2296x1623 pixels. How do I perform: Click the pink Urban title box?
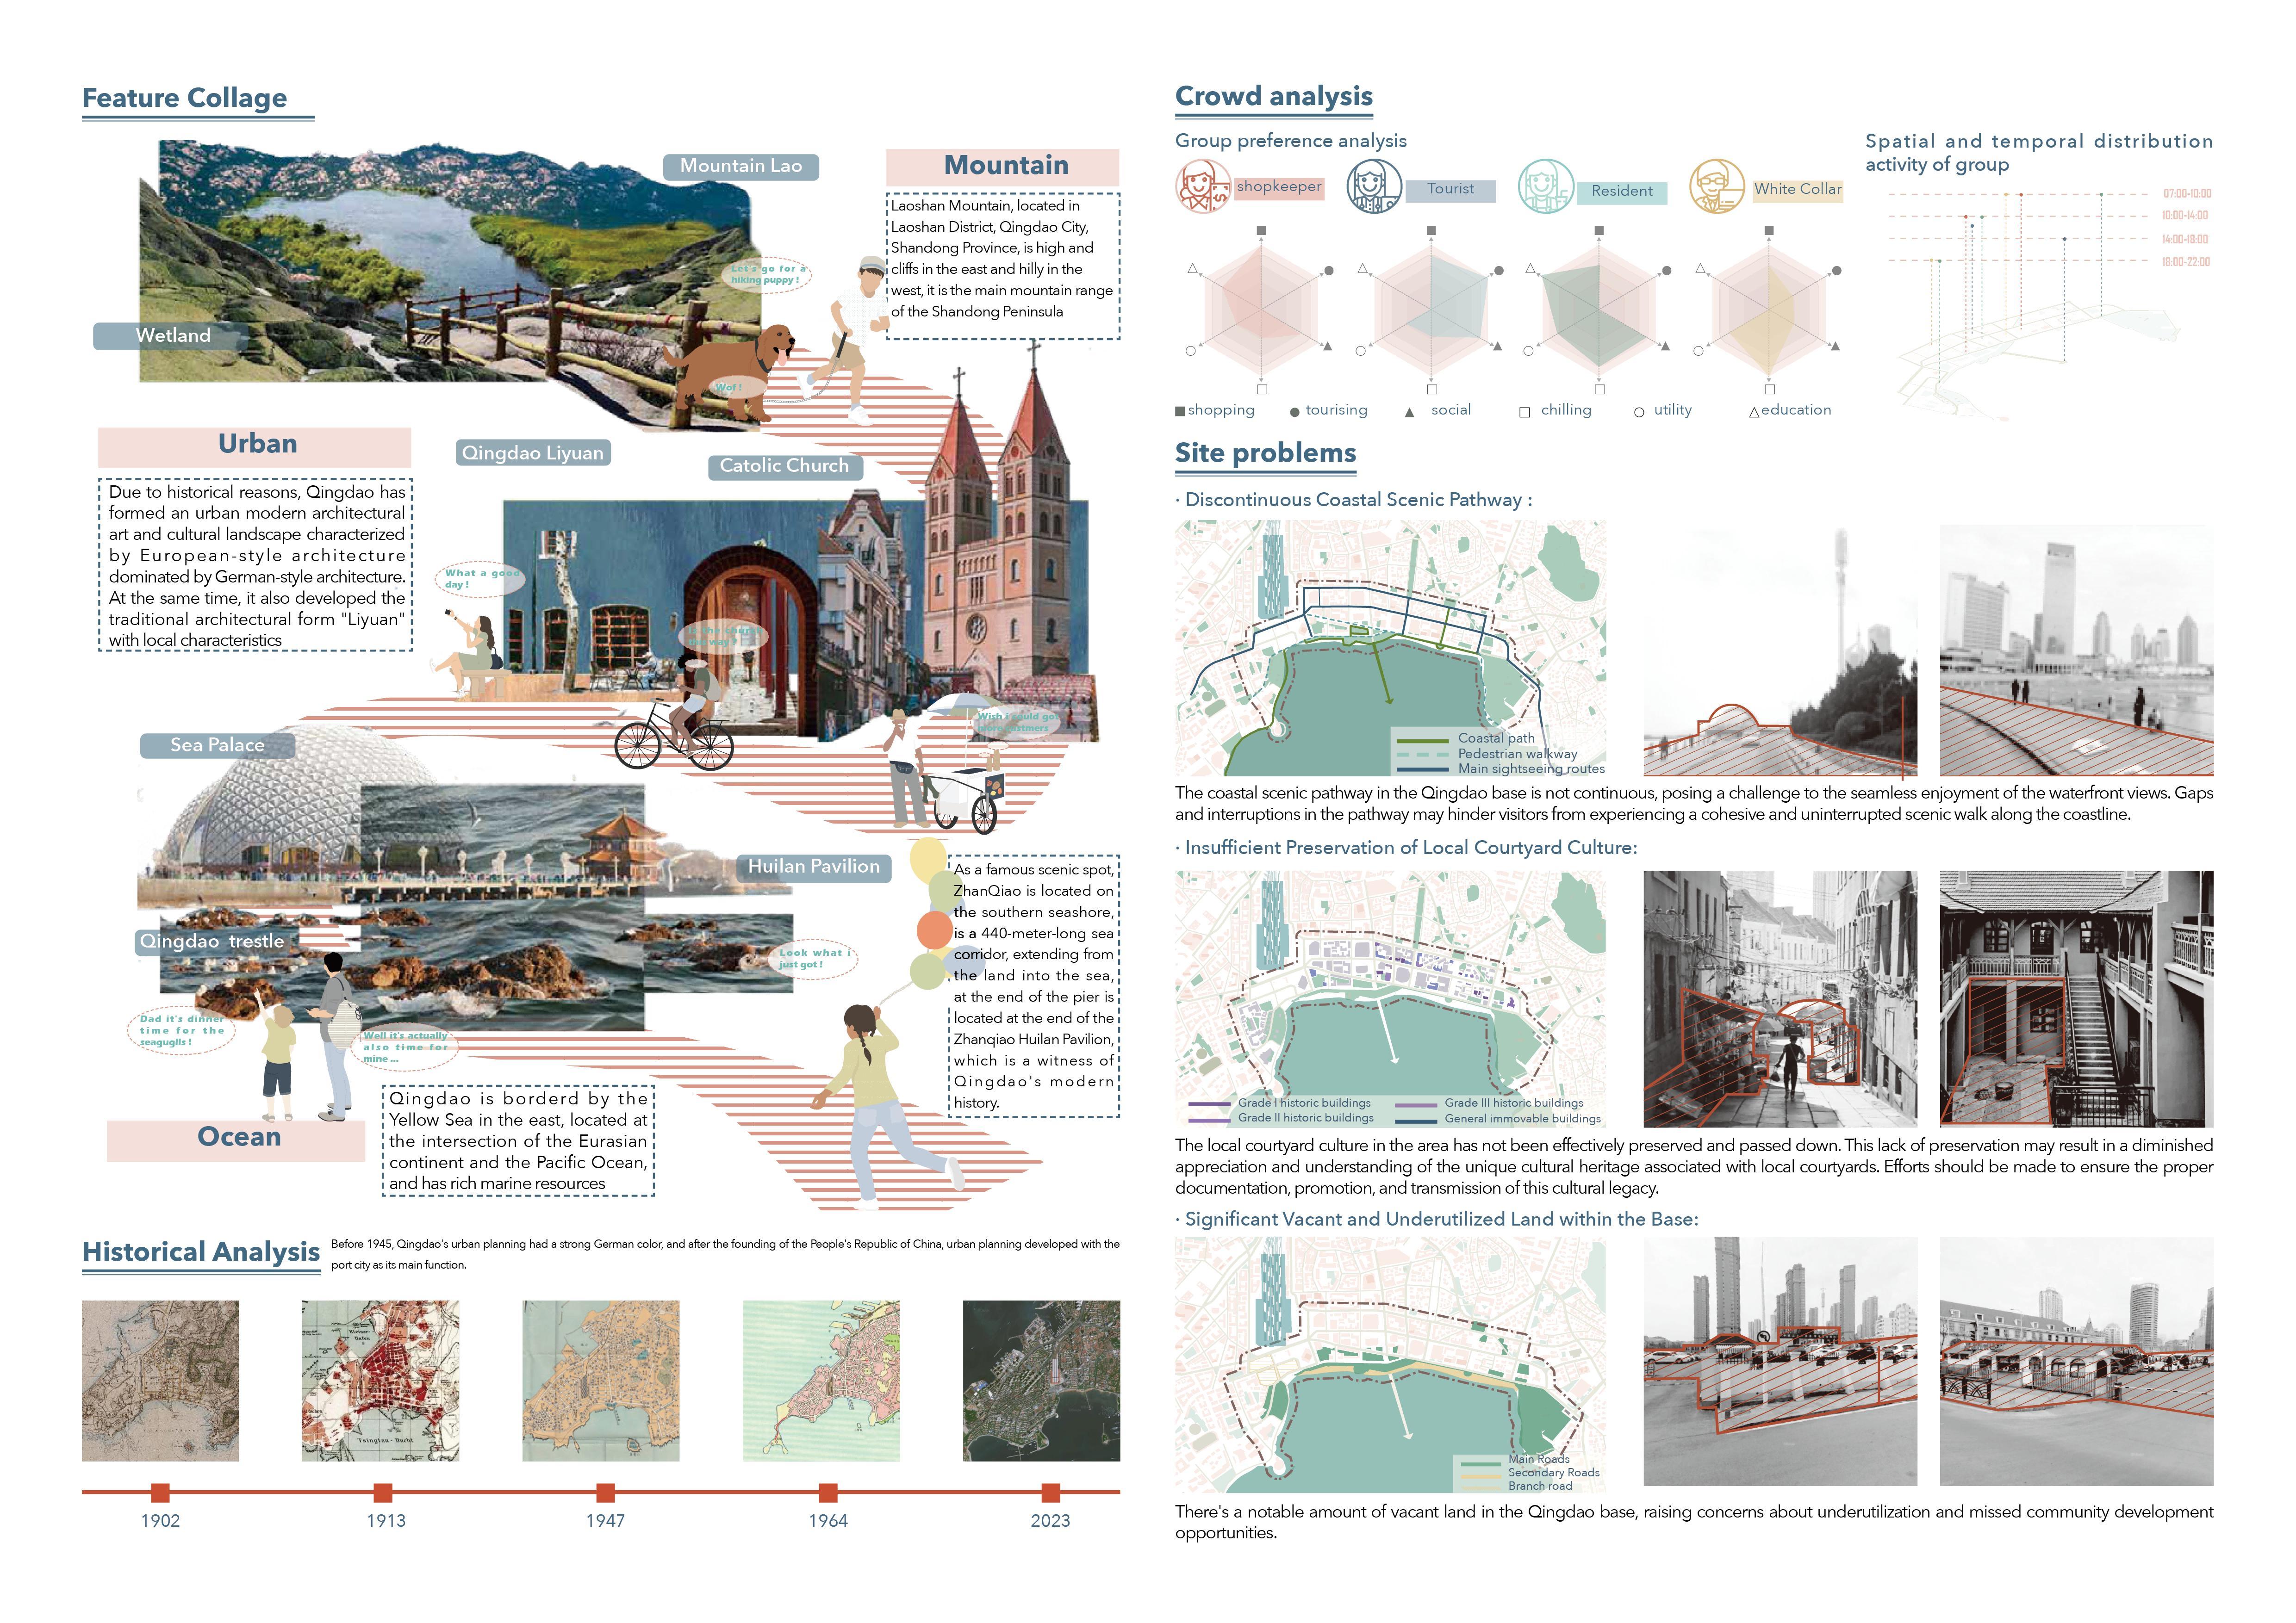coord(255,447)
